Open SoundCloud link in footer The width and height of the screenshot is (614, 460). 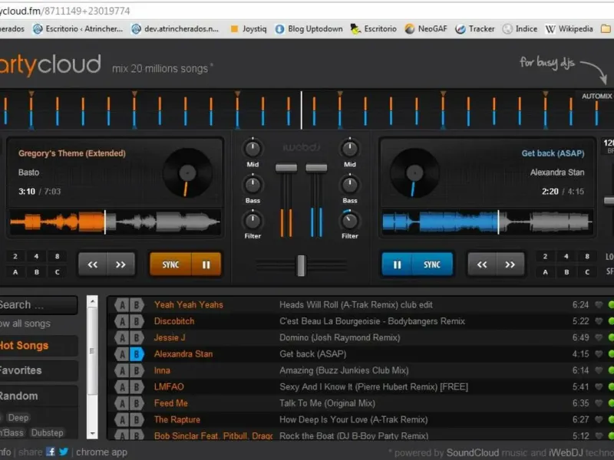tap(473, 452)
